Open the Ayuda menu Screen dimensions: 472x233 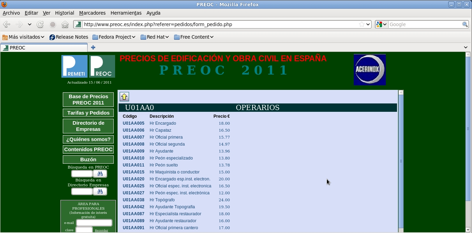pyautogui.click(x=153, y=13)
